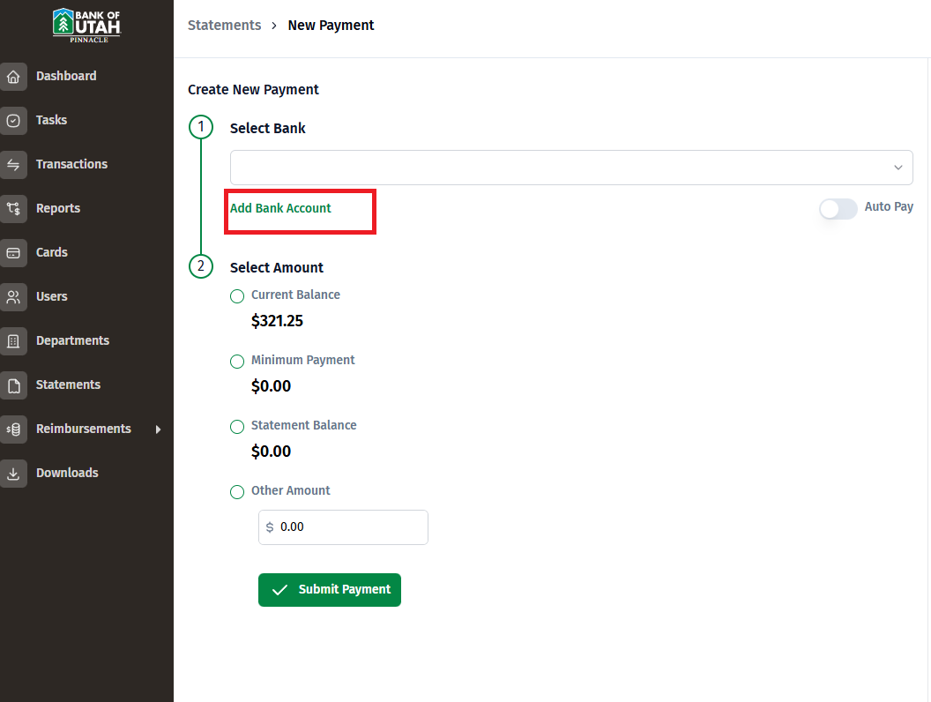Click the Reports icon in sidebar
The width and height of the screenshot is (931, 702).
point(13,209)
